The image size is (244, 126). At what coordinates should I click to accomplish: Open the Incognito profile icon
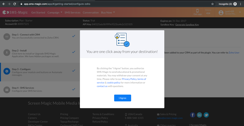pos(235,4)
